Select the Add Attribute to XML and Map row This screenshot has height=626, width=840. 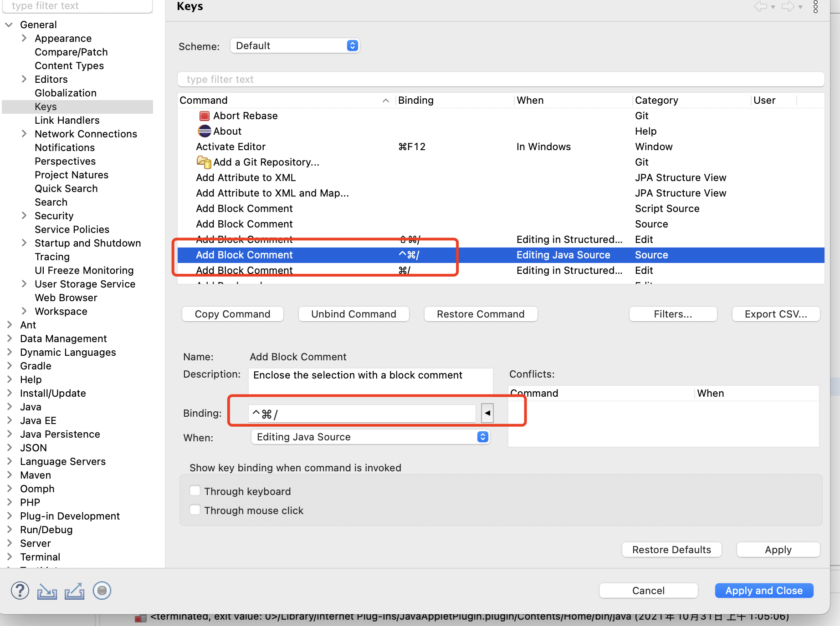click(501, 193)
